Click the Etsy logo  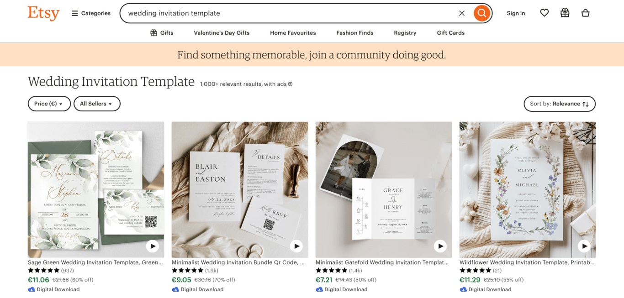pyautogui.click(x=43, y=13)
